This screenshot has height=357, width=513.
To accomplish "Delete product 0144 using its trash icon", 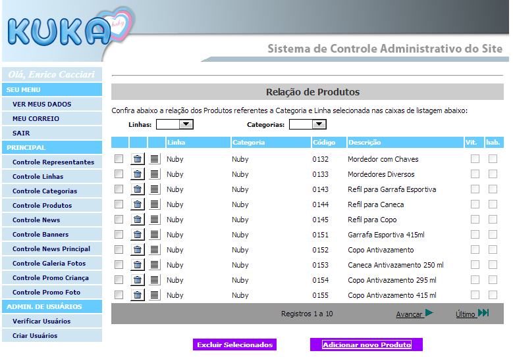I will click(x=138, y=204).
